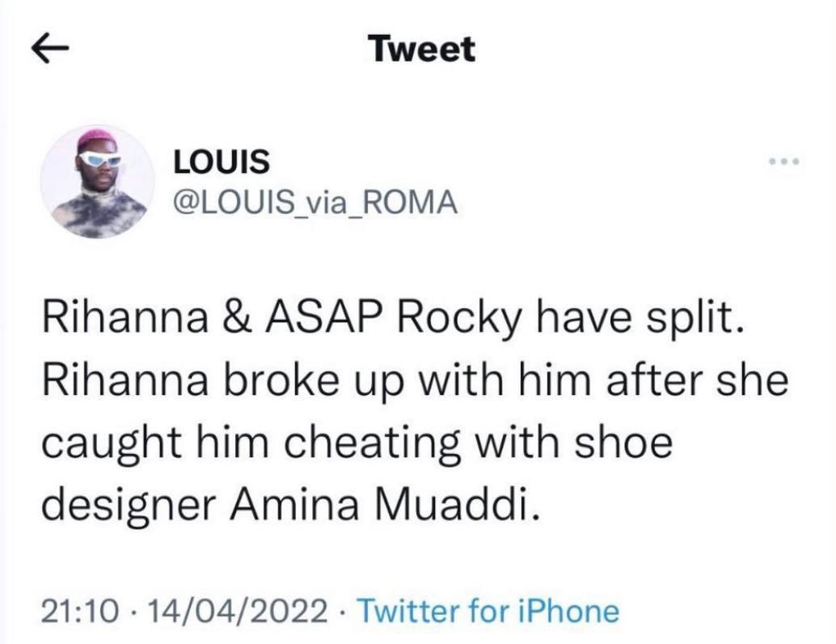836x644 pixels.
Task: Click the white sunglasses in the avatar
Action: pyautogui.click(x=99, y=160)
